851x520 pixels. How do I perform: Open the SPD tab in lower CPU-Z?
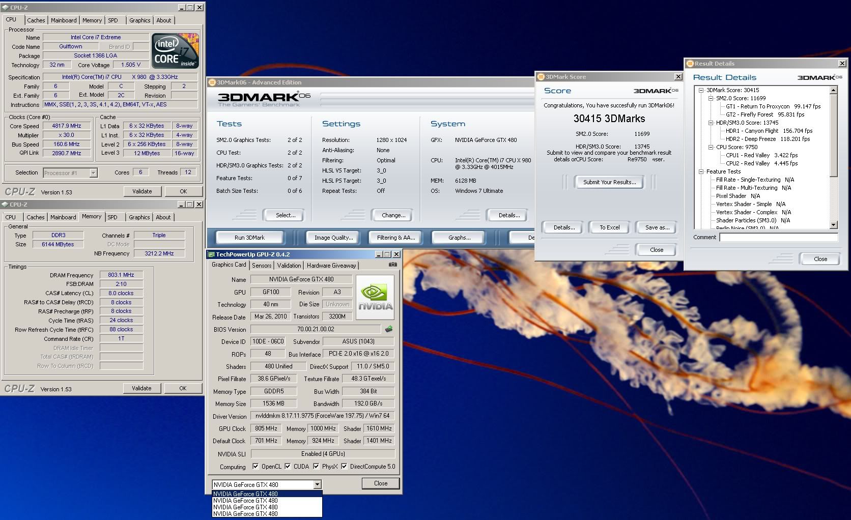(x=112, y=217)
